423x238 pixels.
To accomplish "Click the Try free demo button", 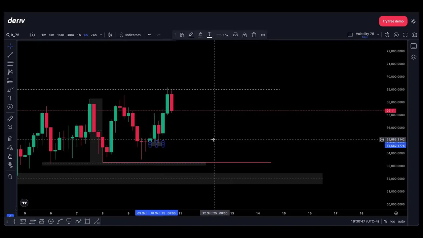I will pyautogui.click(x=393, y=21).
